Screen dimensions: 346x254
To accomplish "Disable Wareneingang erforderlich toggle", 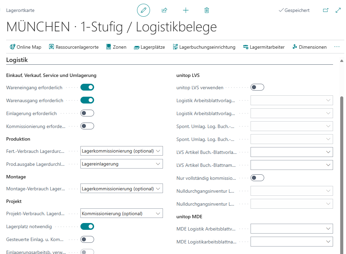I will (87, 88).
